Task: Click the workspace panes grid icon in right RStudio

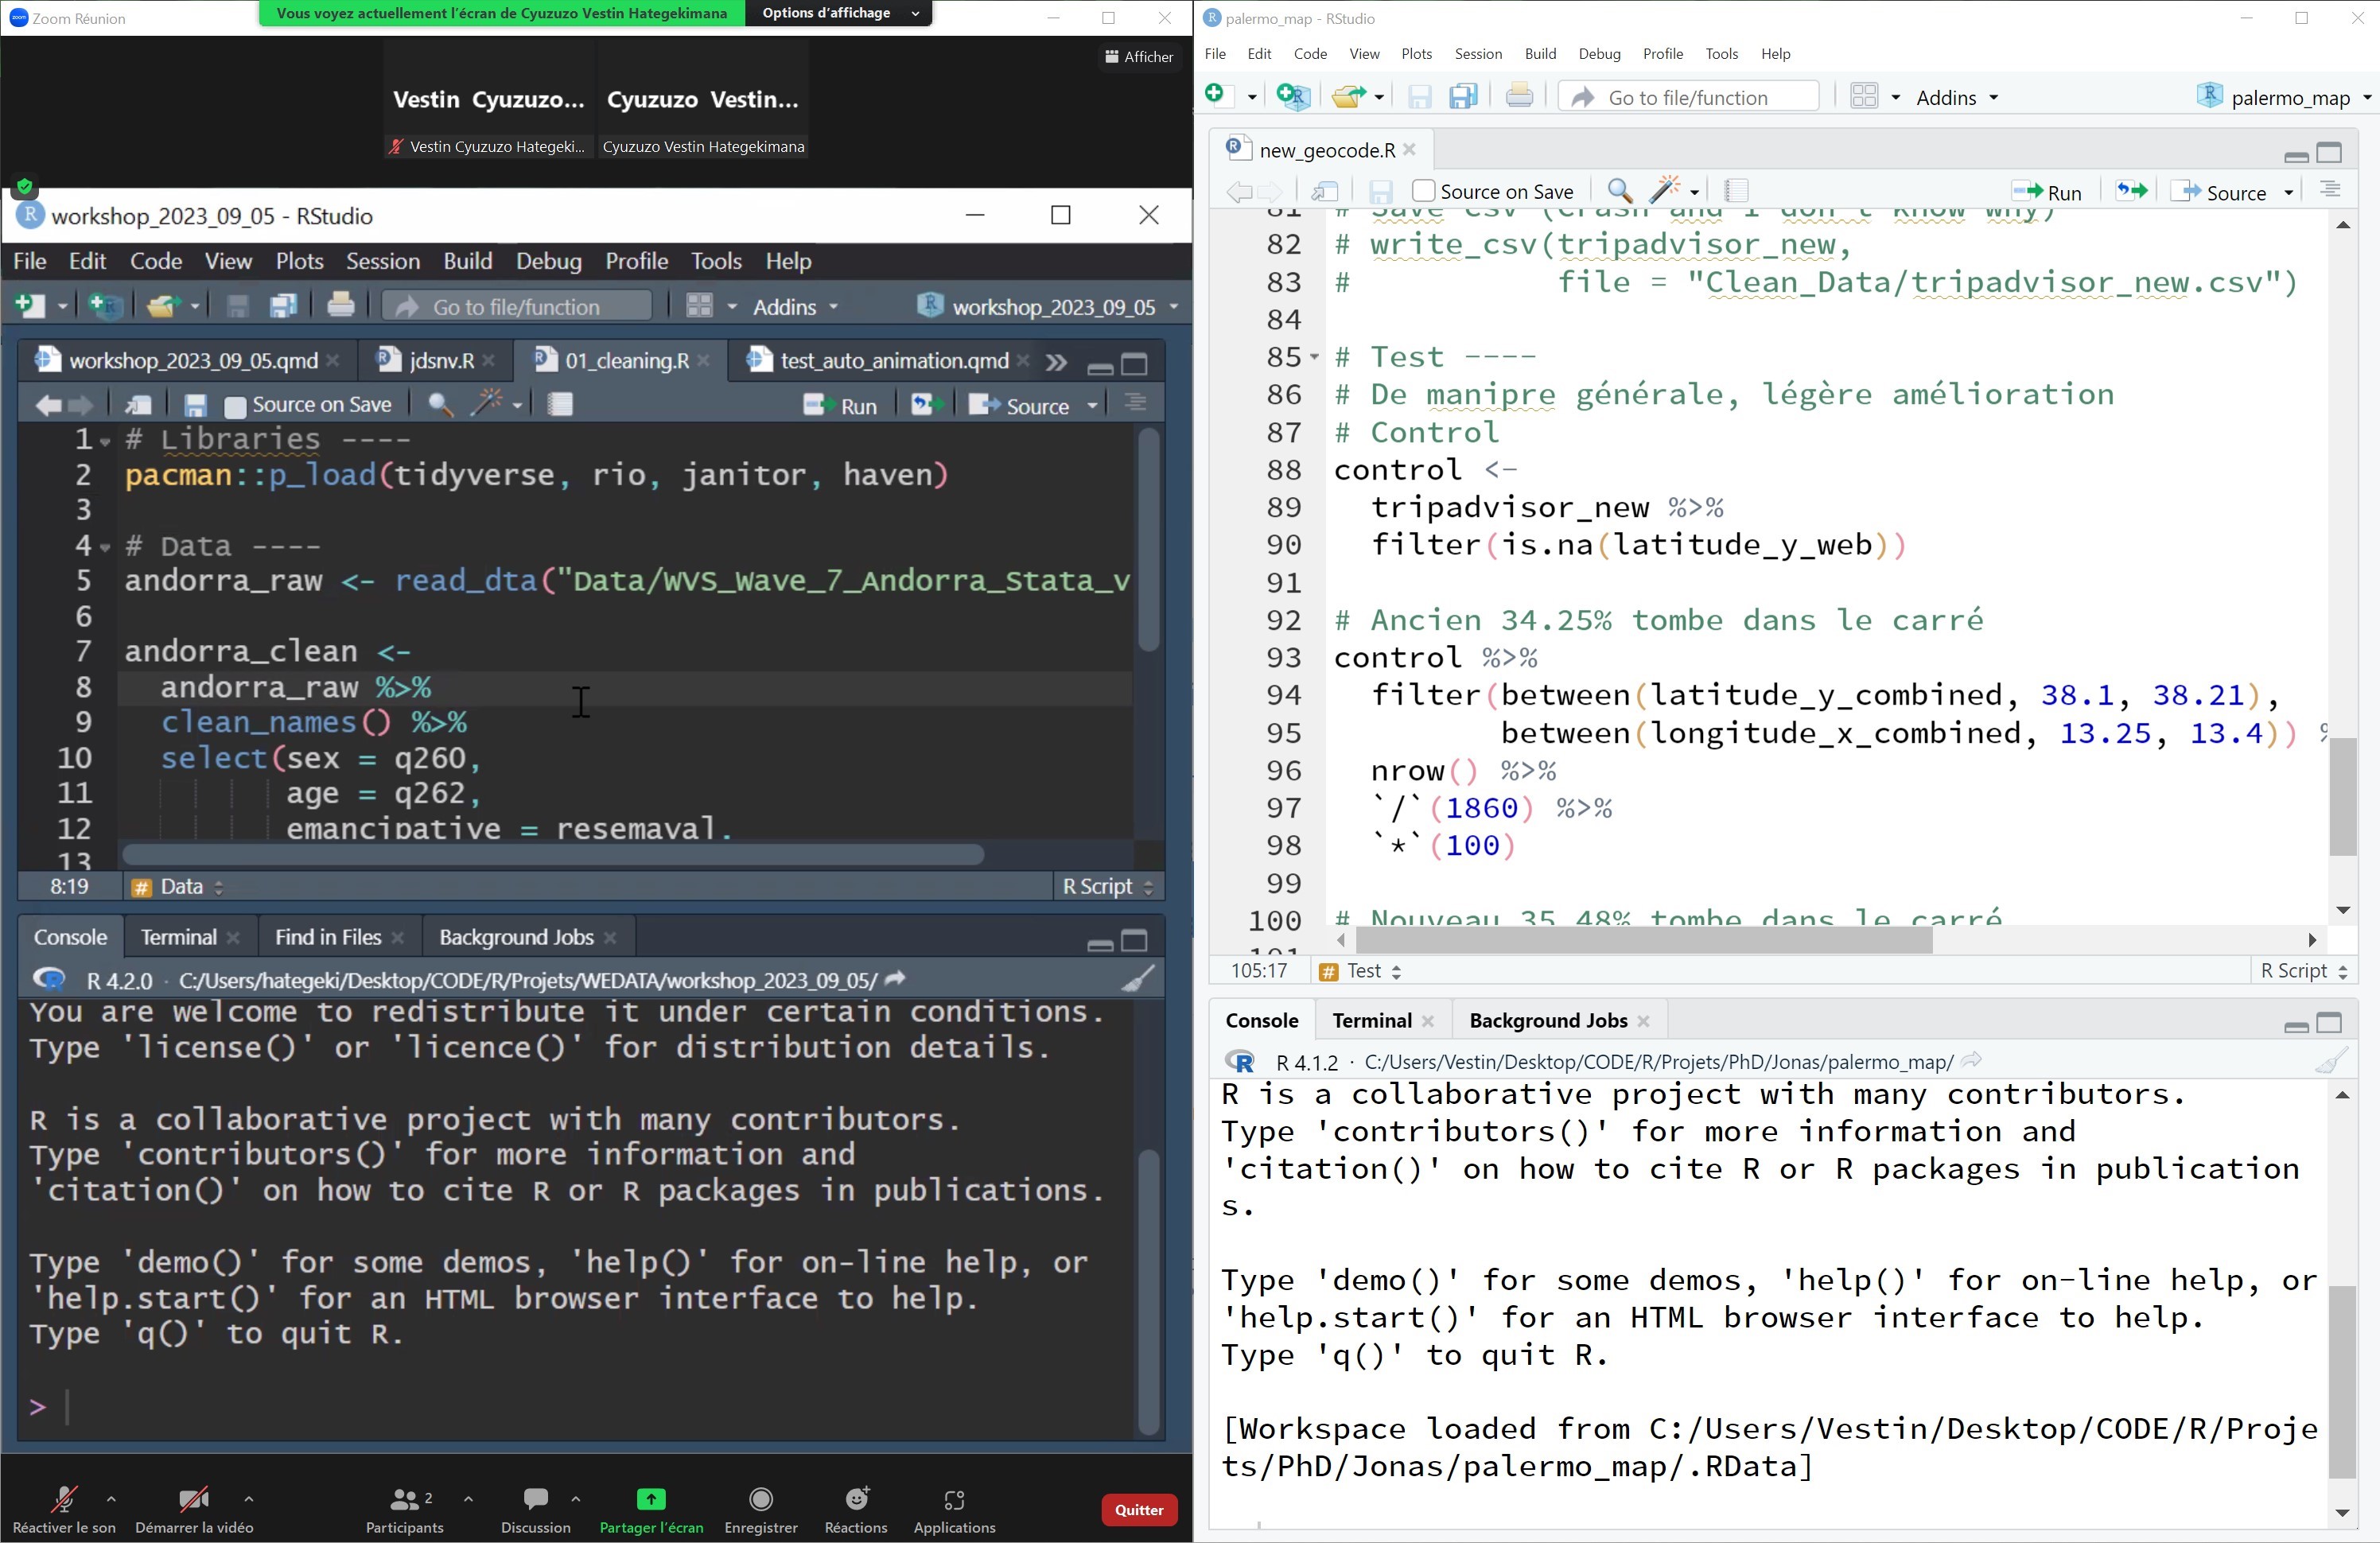Action: click(1864, 97)
